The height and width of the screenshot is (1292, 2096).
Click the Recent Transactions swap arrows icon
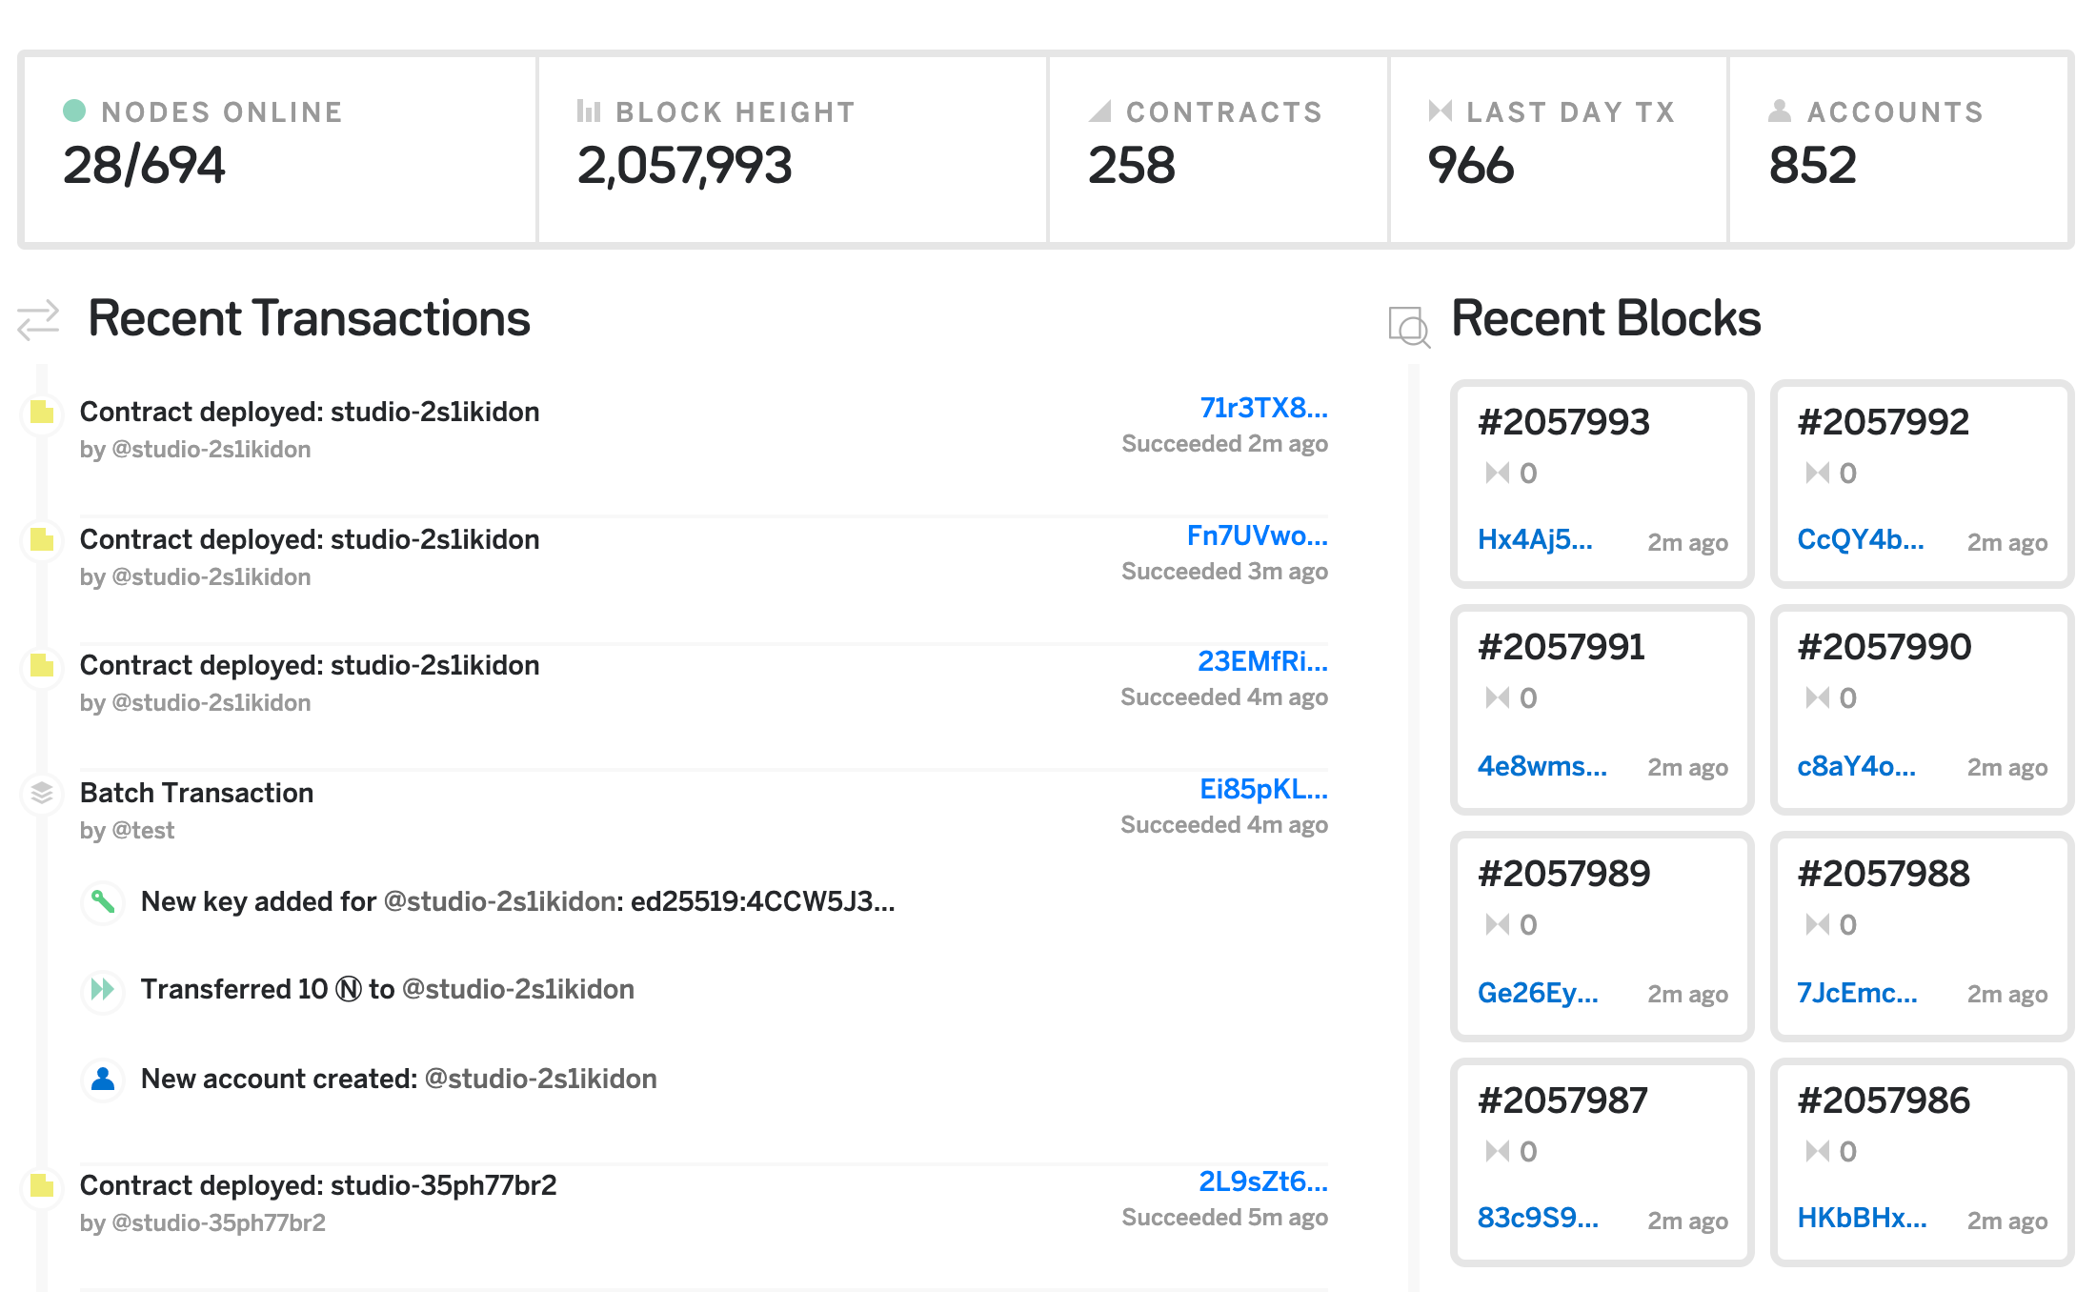[38, 320]
